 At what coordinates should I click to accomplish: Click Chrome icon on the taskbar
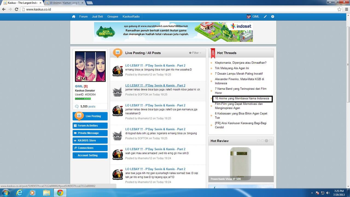(60, 193)
